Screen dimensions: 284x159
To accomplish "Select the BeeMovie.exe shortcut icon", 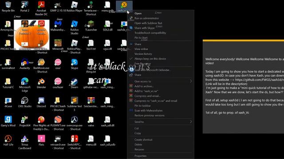I will (41, 66).
